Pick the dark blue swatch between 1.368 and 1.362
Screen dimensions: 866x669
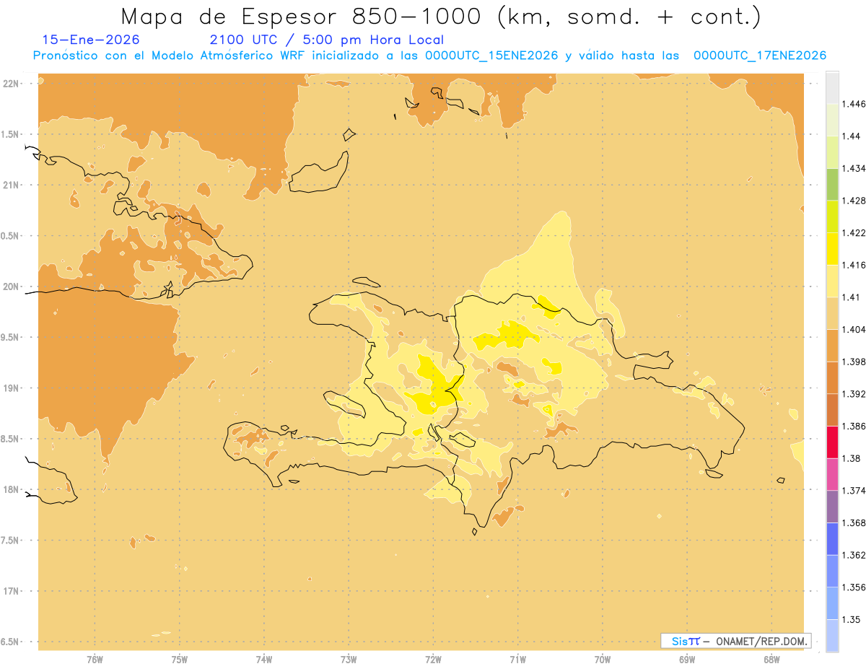pyautogui.click(x=832, y=538)
